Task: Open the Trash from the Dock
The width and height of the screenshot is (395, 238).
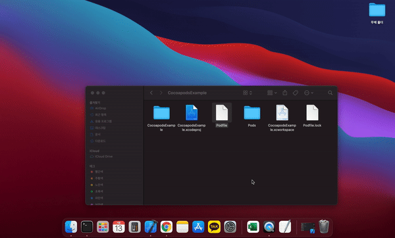Action: [324, 227]
